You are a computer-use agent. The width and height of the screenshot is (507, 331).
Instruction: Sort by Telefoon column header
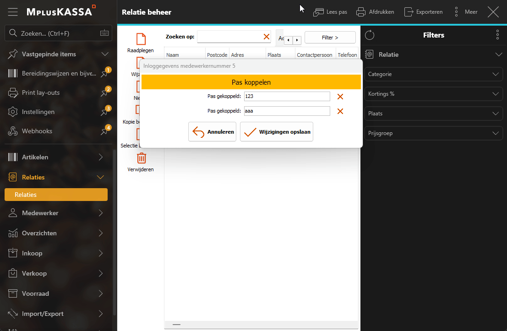coord(347,54)
